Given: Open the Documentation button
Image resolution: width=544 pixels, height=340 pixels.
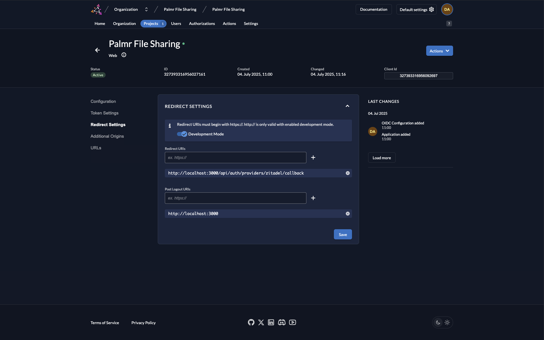Looking at the screenshot, I should pos(374,9).
